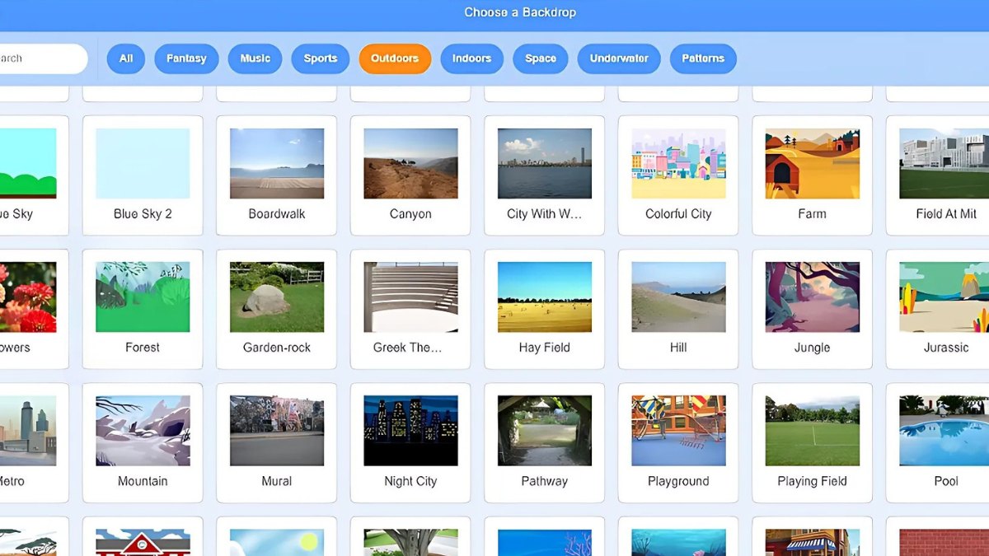Viewport: 989px width, 556px height.
Task: Select the Playing Field backdrop
Action: tap(812, 443)
